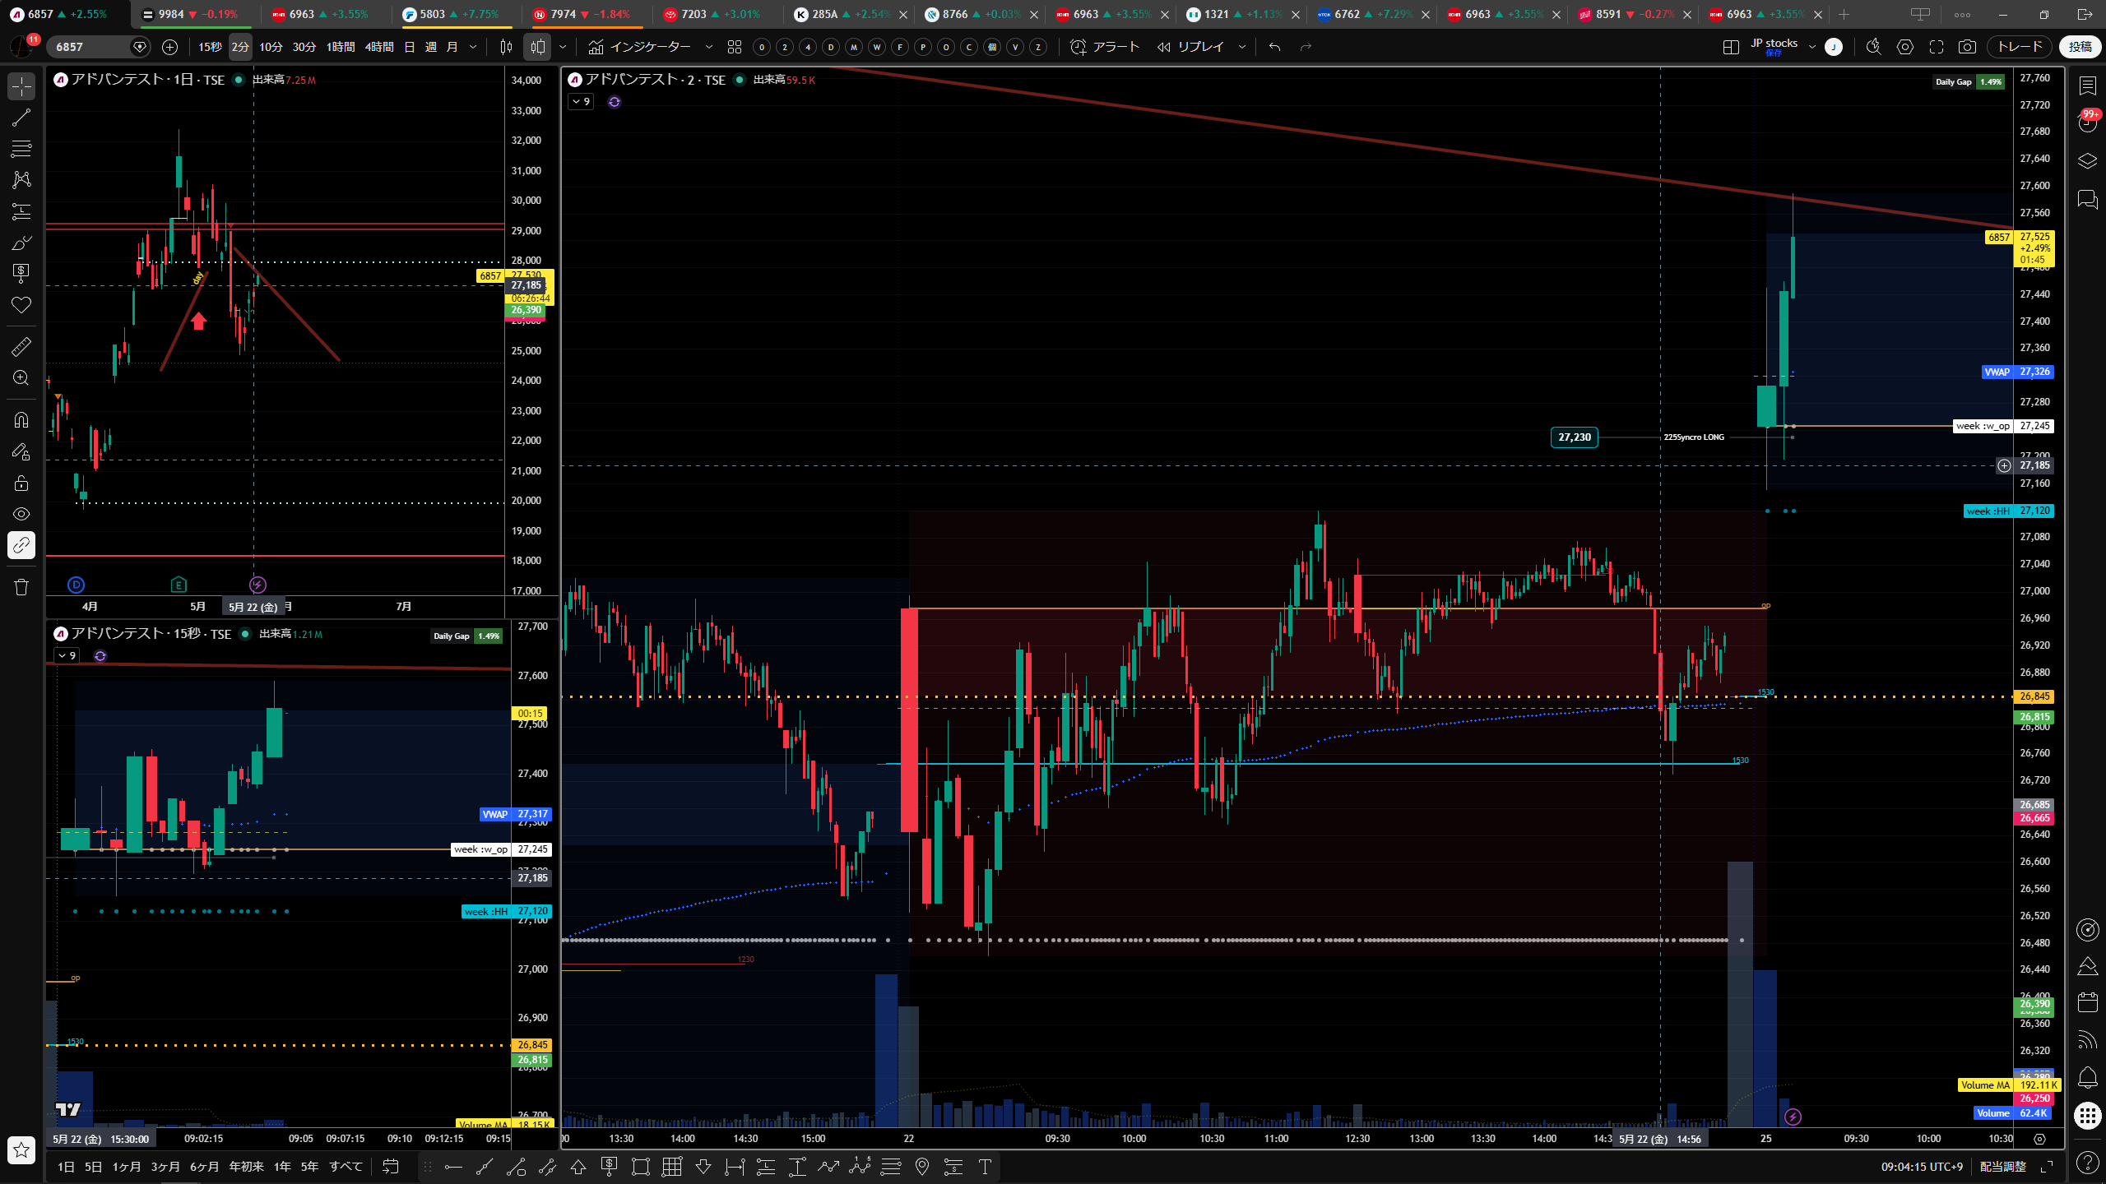This screenshot has height=1184, width=2106.
Task: Switch to the 5803 symbol tab
Action: pyautogui.click(x=450, y=14)
